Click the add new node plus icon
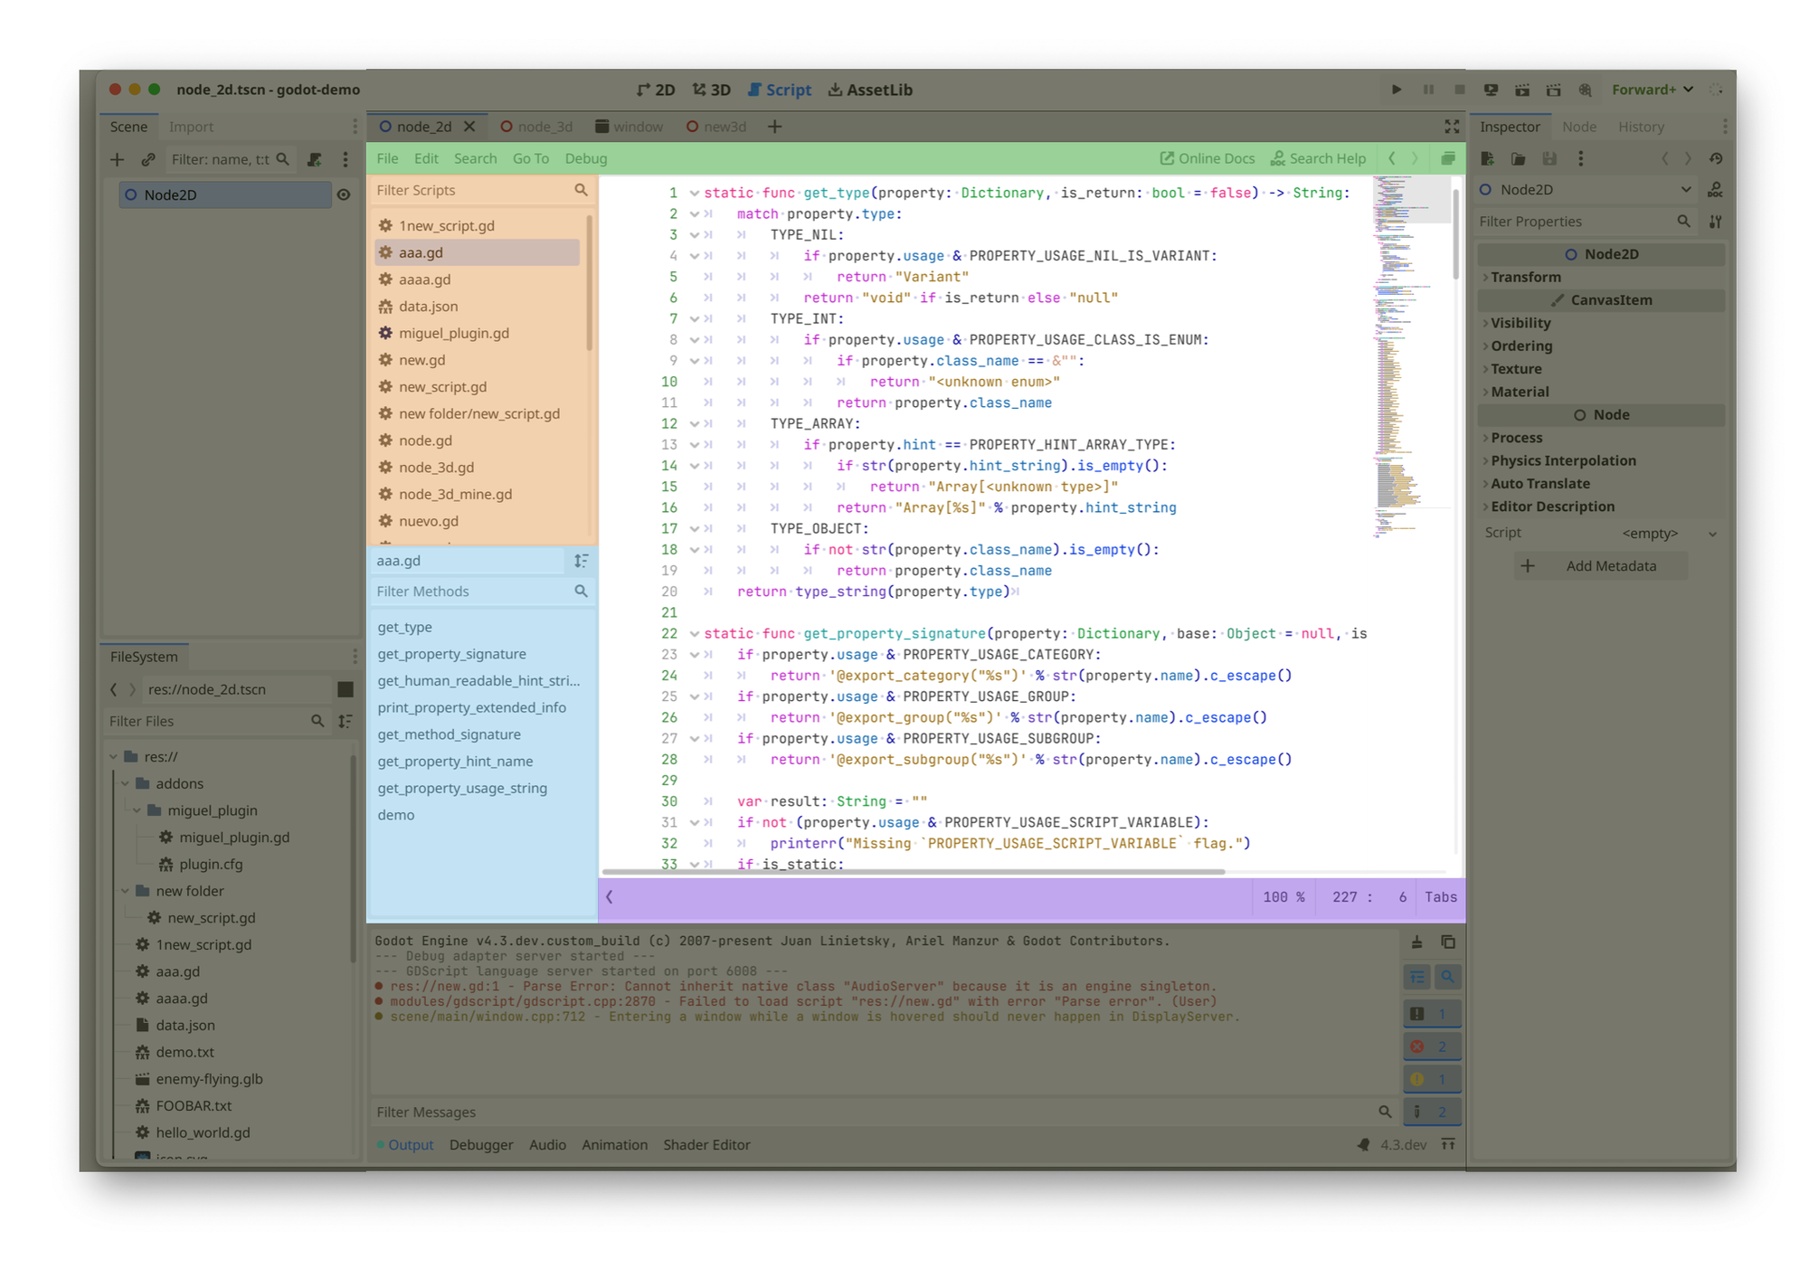The height and width of the screenshot is (1269, 1809). (117, 159)
